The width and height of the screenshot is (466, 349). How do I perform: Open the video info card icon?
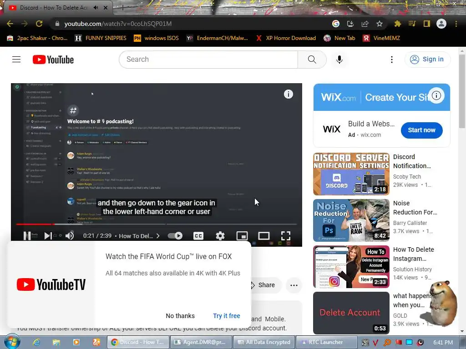pyautogui.click(x=288, y=94)
